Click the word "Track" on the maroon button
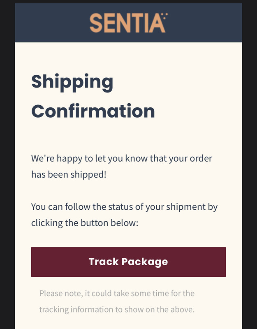Image resolution: width=257 pixels, height=329 pixels. 104,262
